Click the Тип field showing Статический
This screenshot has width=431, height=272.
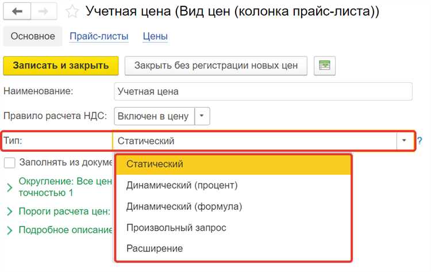(x=255, y=140)
